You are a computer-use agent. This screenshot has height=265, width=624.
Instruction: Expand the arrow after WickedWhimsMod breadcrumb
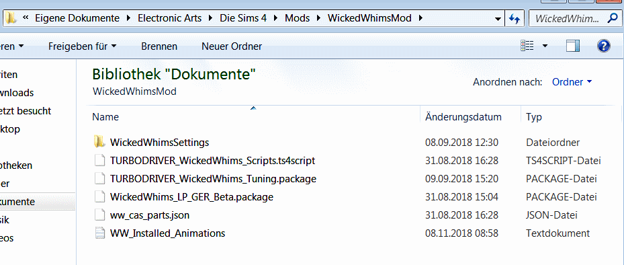pos(420,18)
